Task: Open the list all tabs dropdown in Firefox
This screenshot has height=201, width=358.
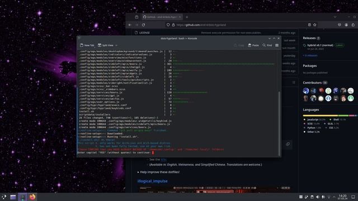Action: coord(335,17)
